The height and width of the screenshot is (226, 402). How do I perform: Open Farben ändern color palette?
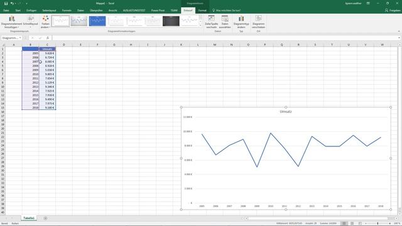pos(45,22)
